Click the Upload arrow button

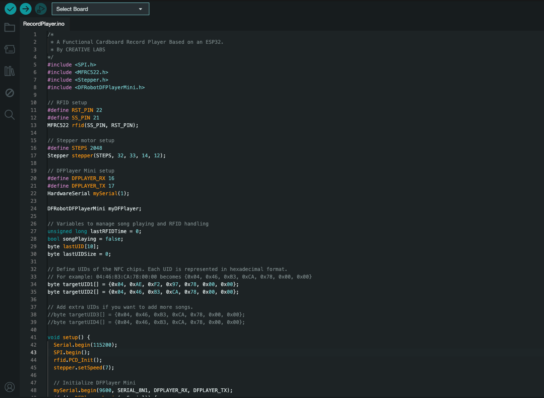point(26,8)
